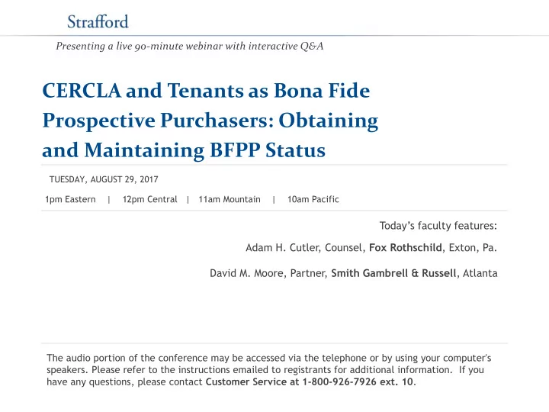Select the 1pm Eastern time

point(70,199)
